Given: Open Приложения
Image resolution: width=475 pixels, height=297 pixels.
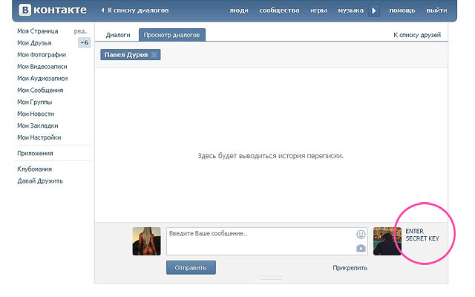Looking at the screenshot, I should (35, 154).
